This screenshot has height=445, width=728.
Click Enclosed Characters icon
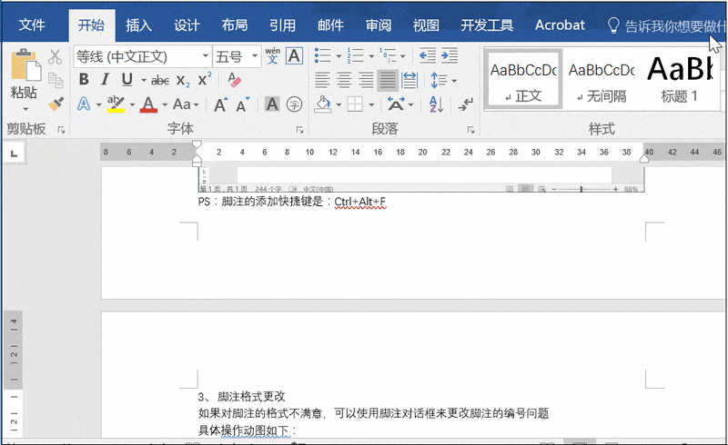coord(294,104)
